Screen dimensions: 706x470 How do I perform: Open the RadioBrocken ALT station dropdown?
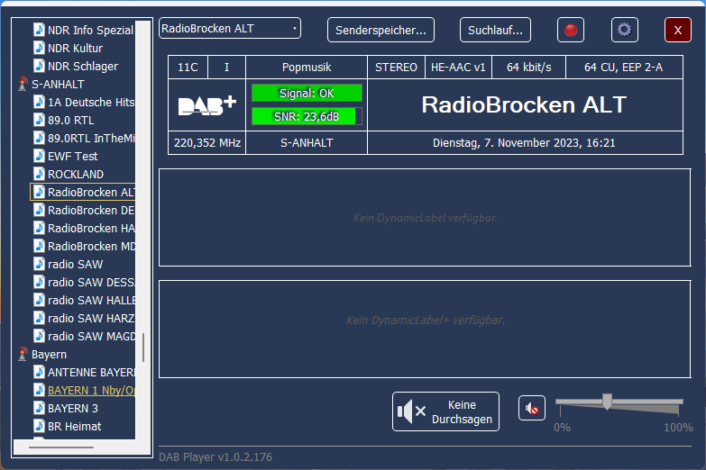coord(230,29)
